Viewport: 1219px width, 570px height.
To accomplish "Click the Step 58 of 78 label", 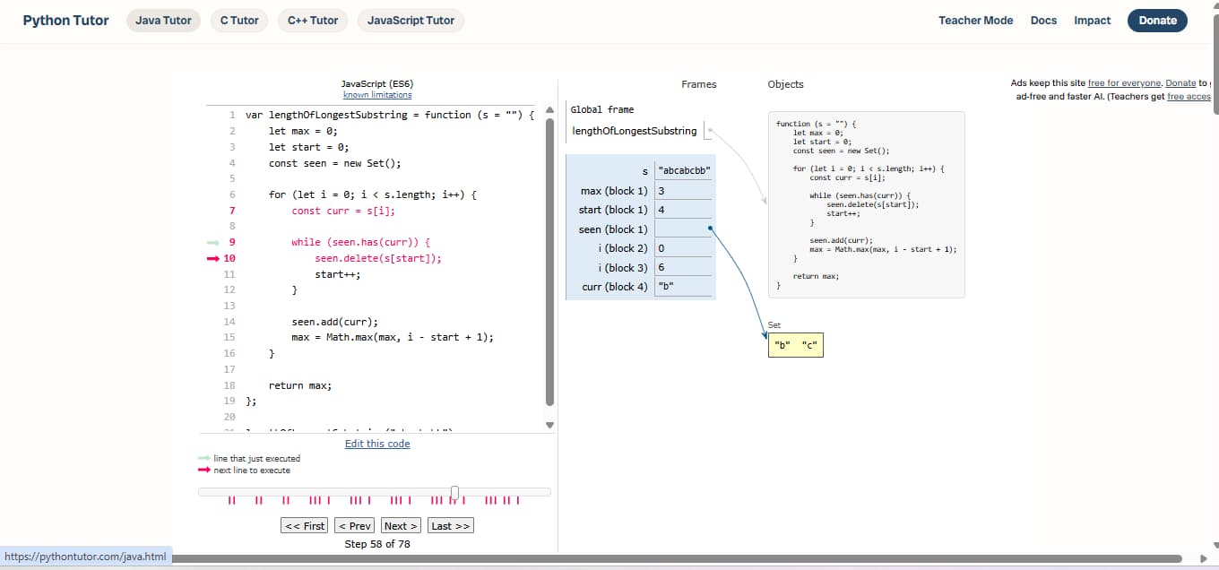I will point(377,544).
